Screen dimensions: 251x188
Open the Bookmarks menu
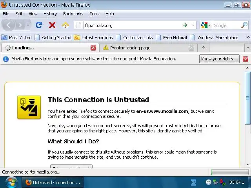[73, 14]
